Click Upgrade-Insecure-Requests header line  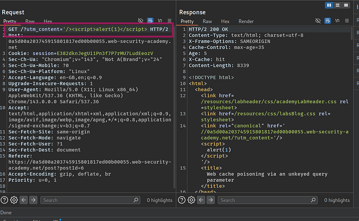[51, 84]
